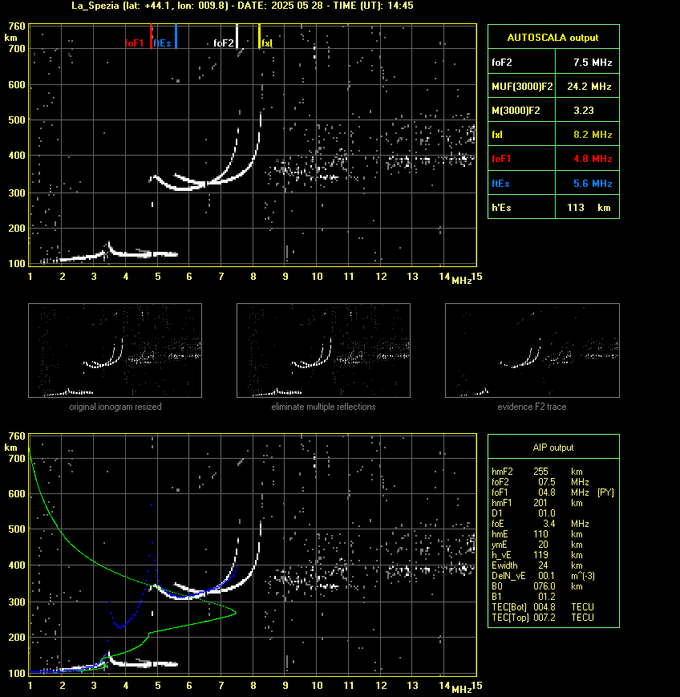
Task: Click the yellow '8.2 MHz' value
Action: [593, 135]
